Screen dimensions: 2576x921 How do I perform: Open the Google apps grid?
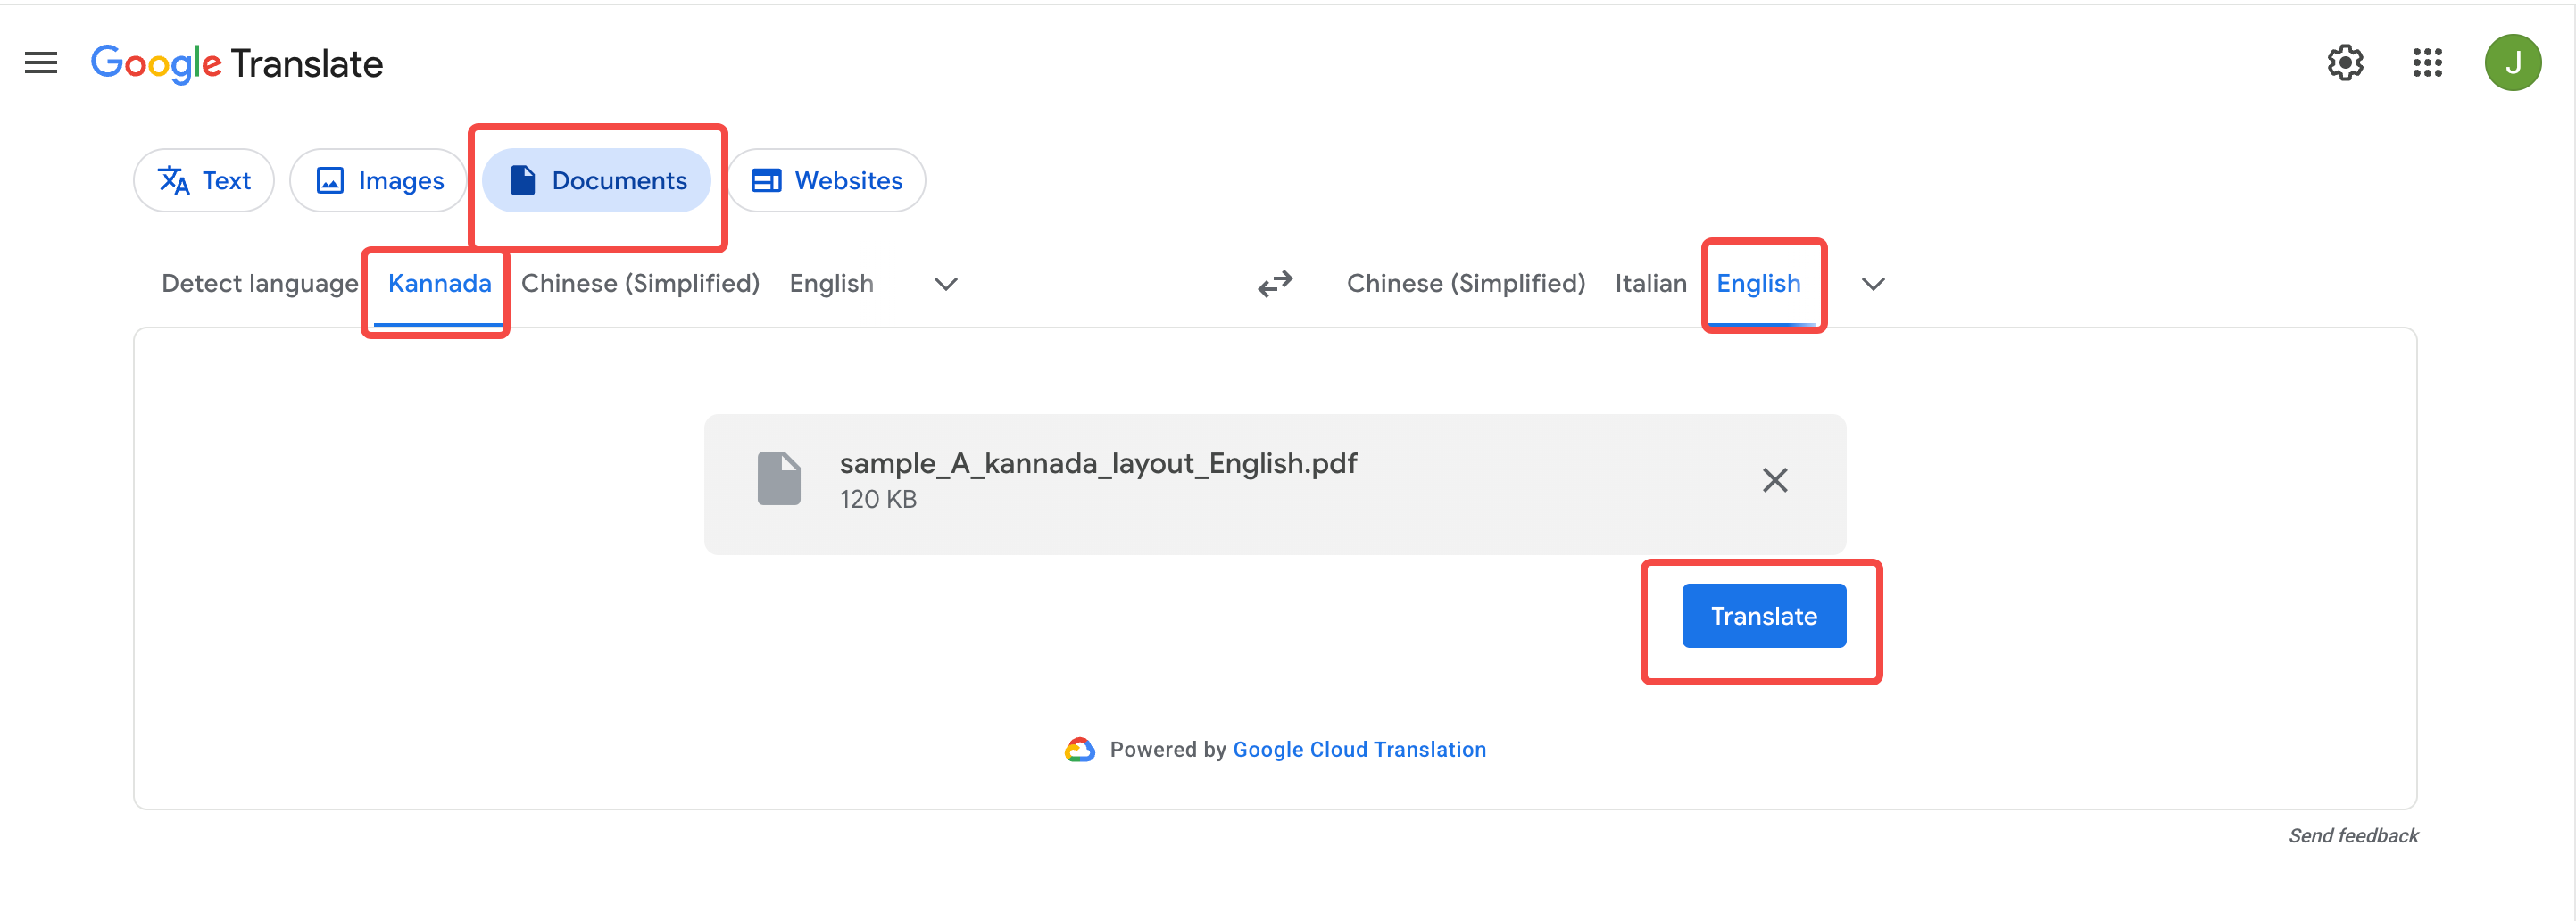tap(2427, 63)
